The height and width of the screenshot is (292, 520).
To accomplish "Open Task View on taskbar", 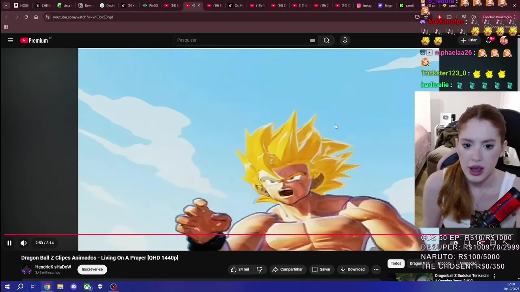I will pyautogui.click(x=33, y=287).
